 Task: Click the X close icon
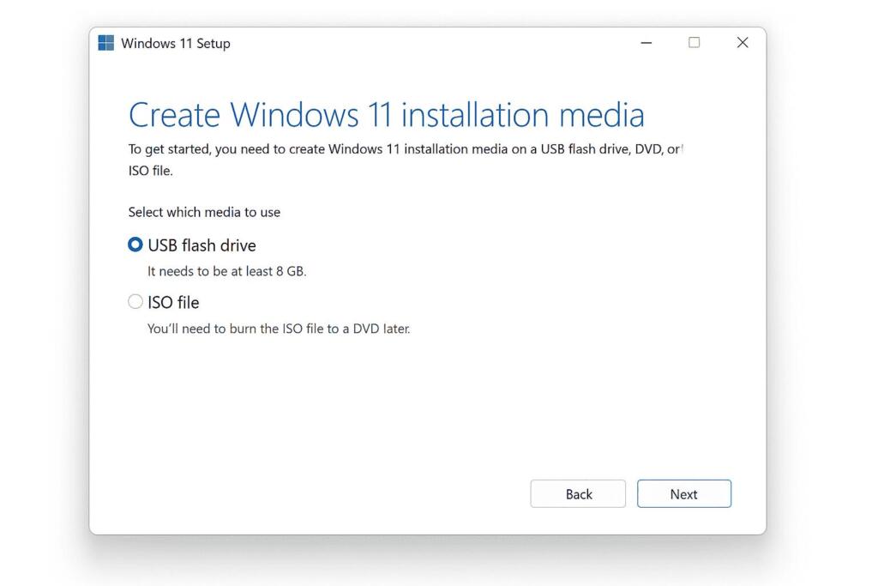(x=742, y=42)
